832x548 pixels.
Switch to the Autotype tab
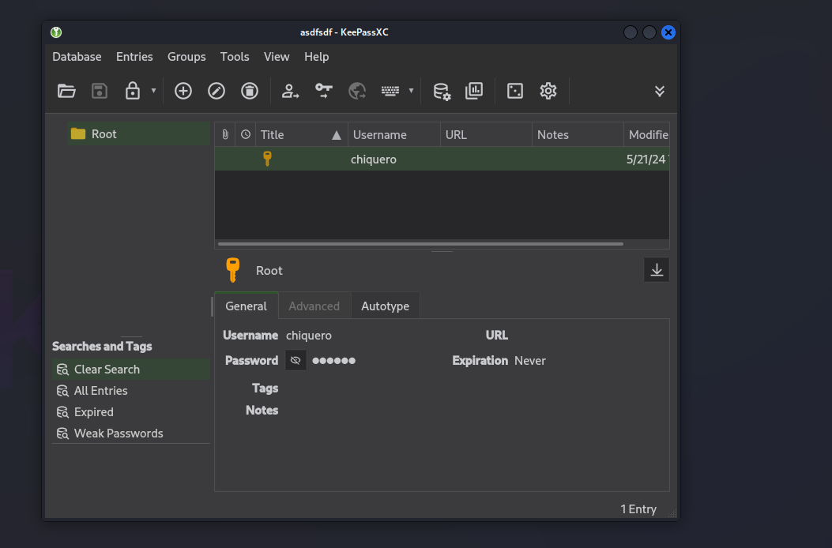[x=386, y=306]
